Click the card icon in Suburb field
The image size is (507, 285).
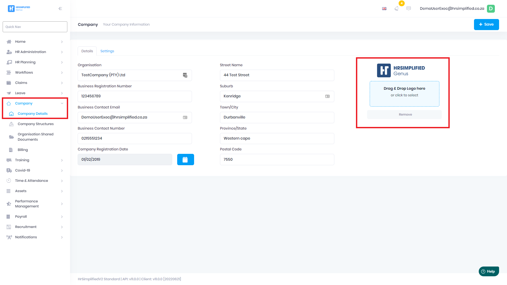click(x=327, y=96)
